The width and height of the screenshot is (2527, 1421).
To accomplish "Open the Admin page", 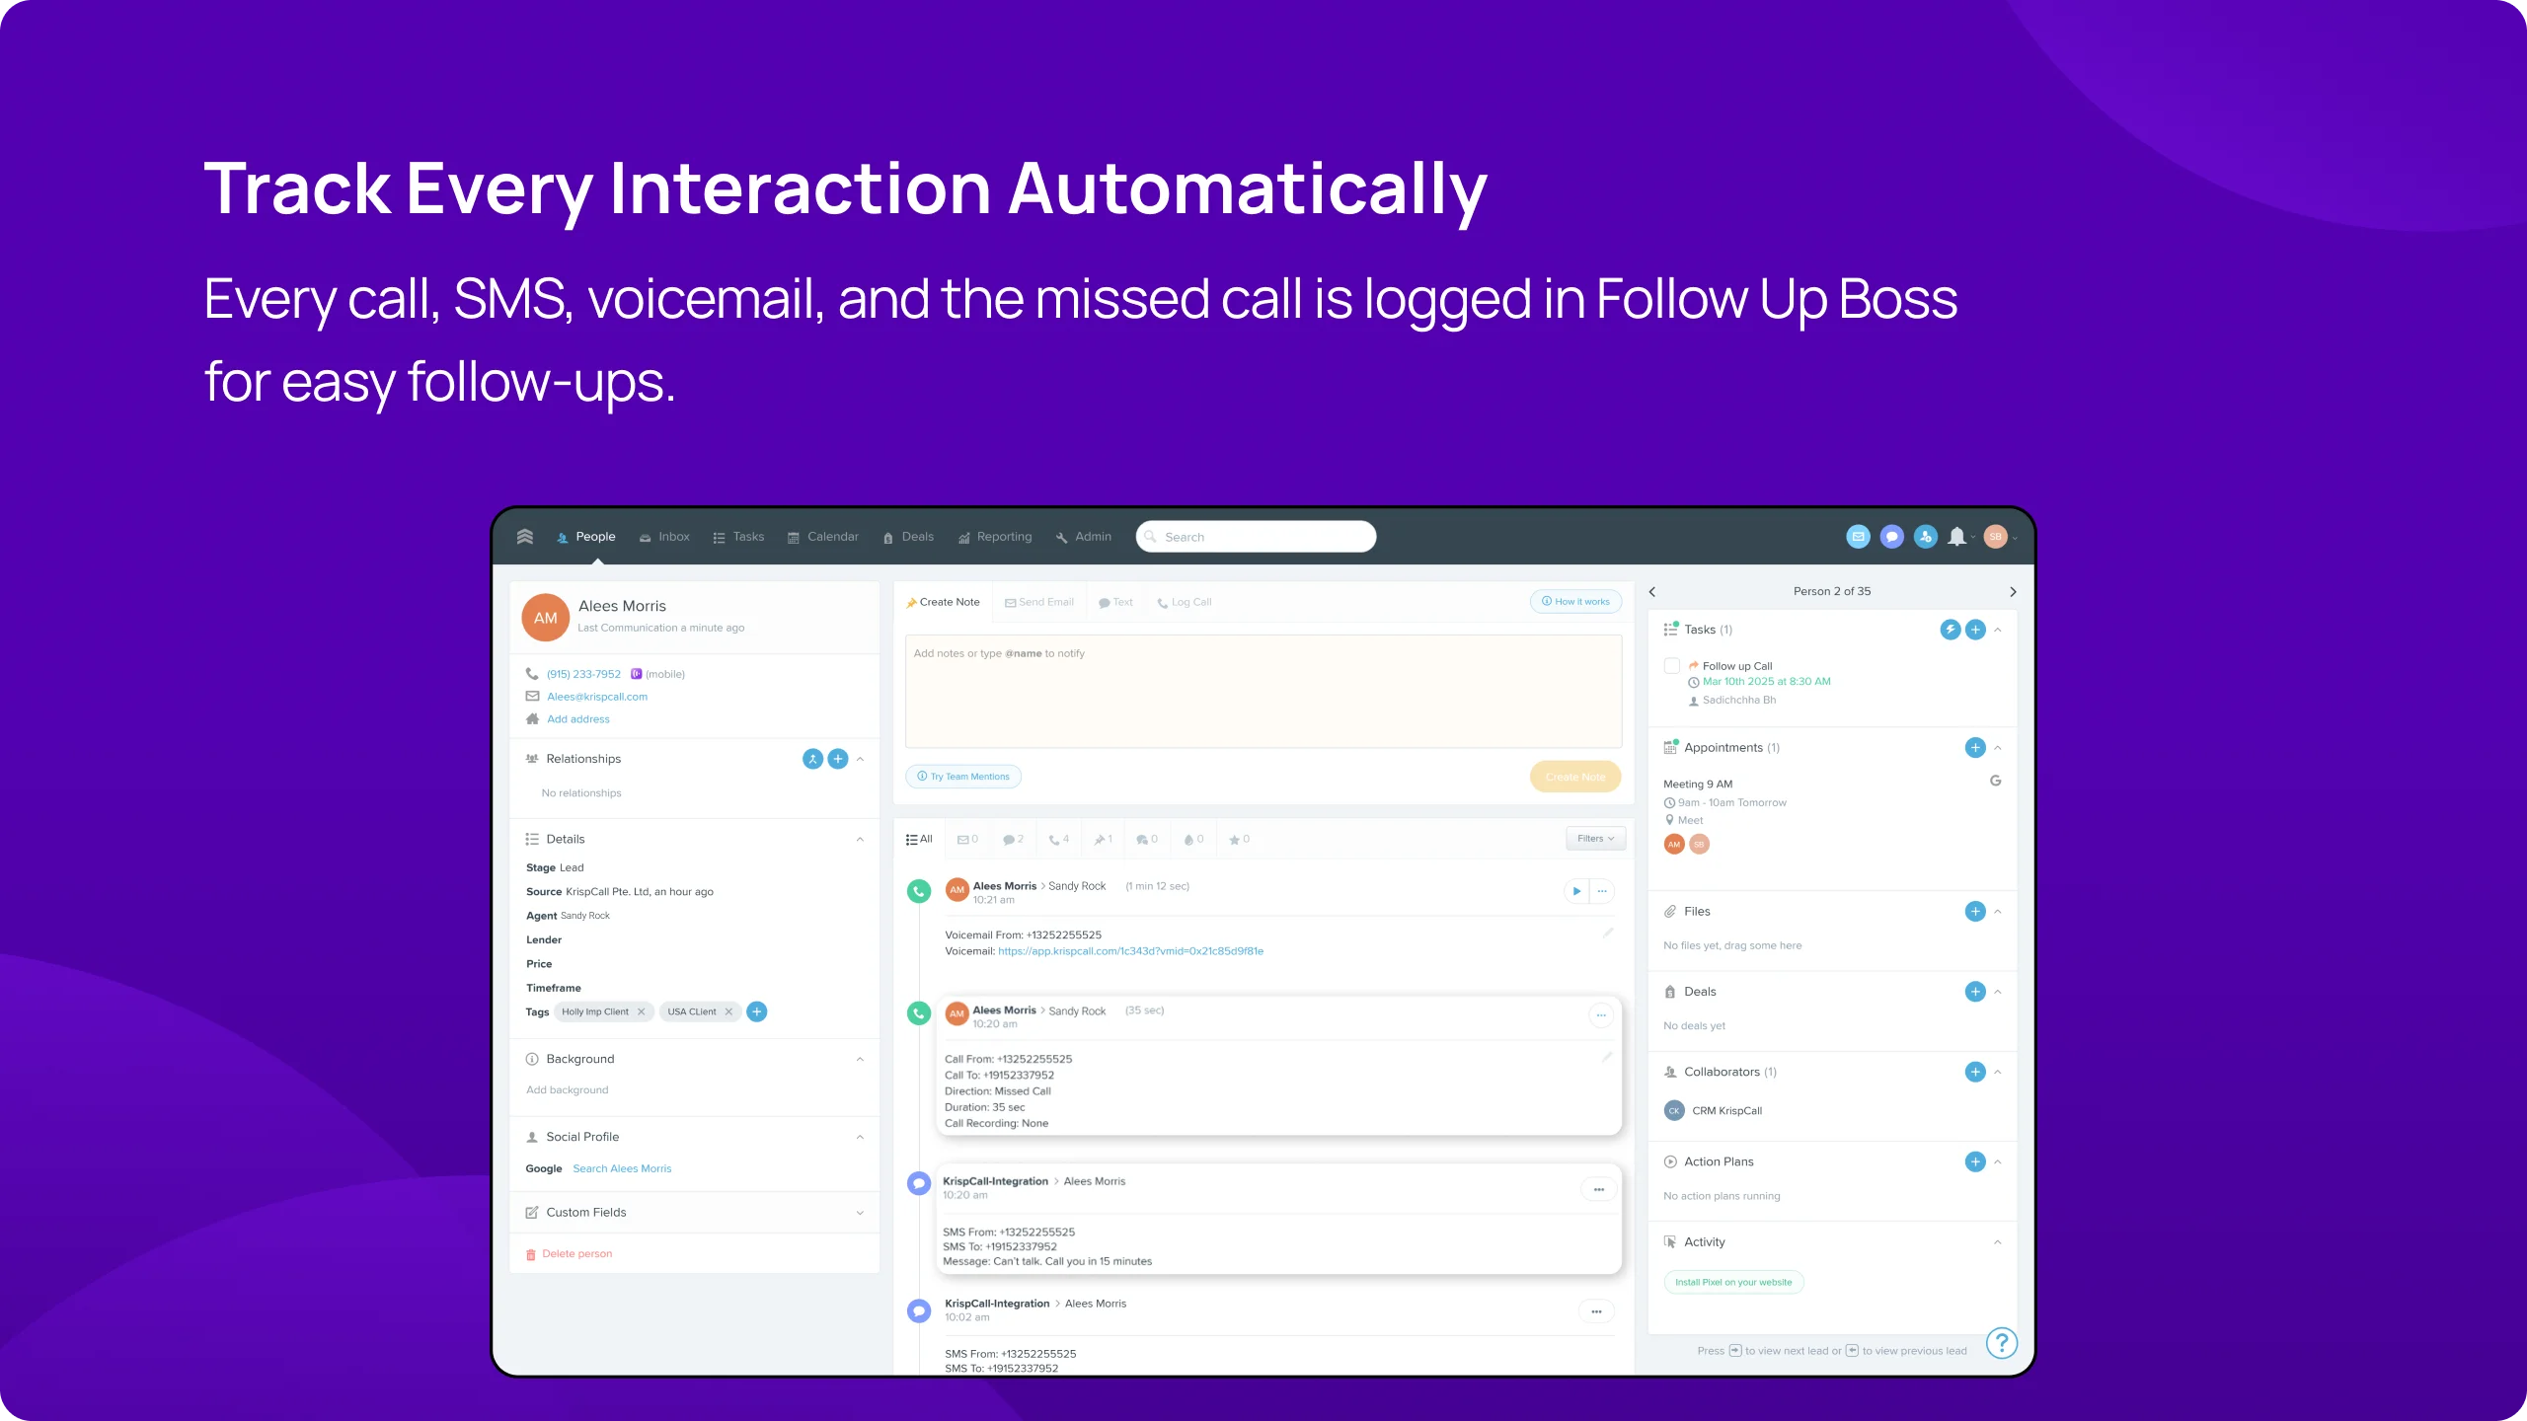I will (1083, 537).
